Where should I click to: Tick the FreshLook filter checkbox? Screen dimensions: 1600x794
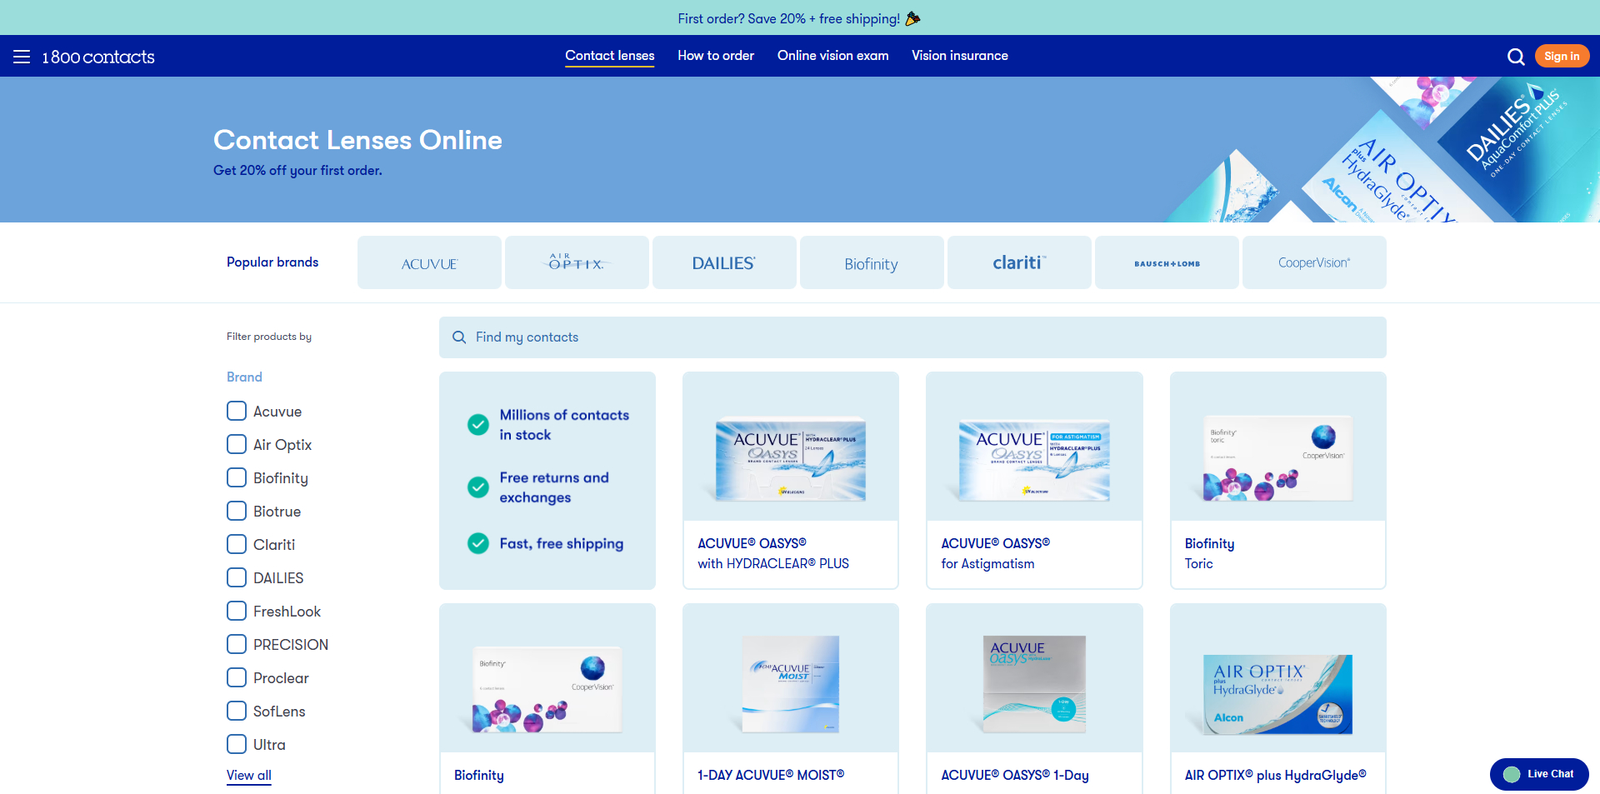tap(237, 612)
